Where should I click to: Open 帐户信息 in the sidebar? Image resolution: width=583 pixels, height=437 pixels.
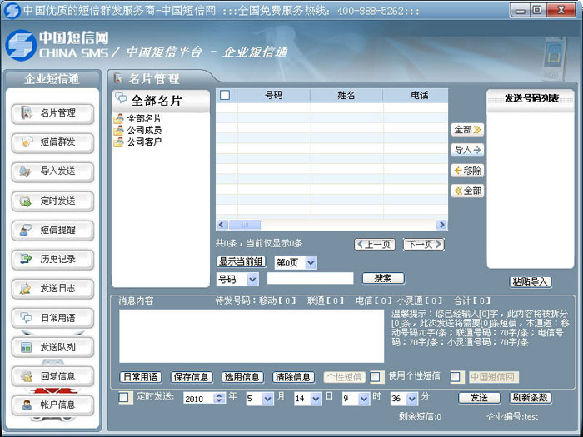coord(52,405)
